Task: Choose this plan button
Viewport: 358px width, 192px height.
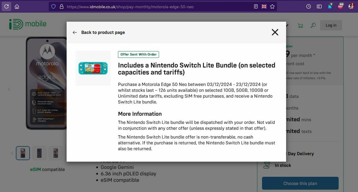Action: (x=300, y=184)
